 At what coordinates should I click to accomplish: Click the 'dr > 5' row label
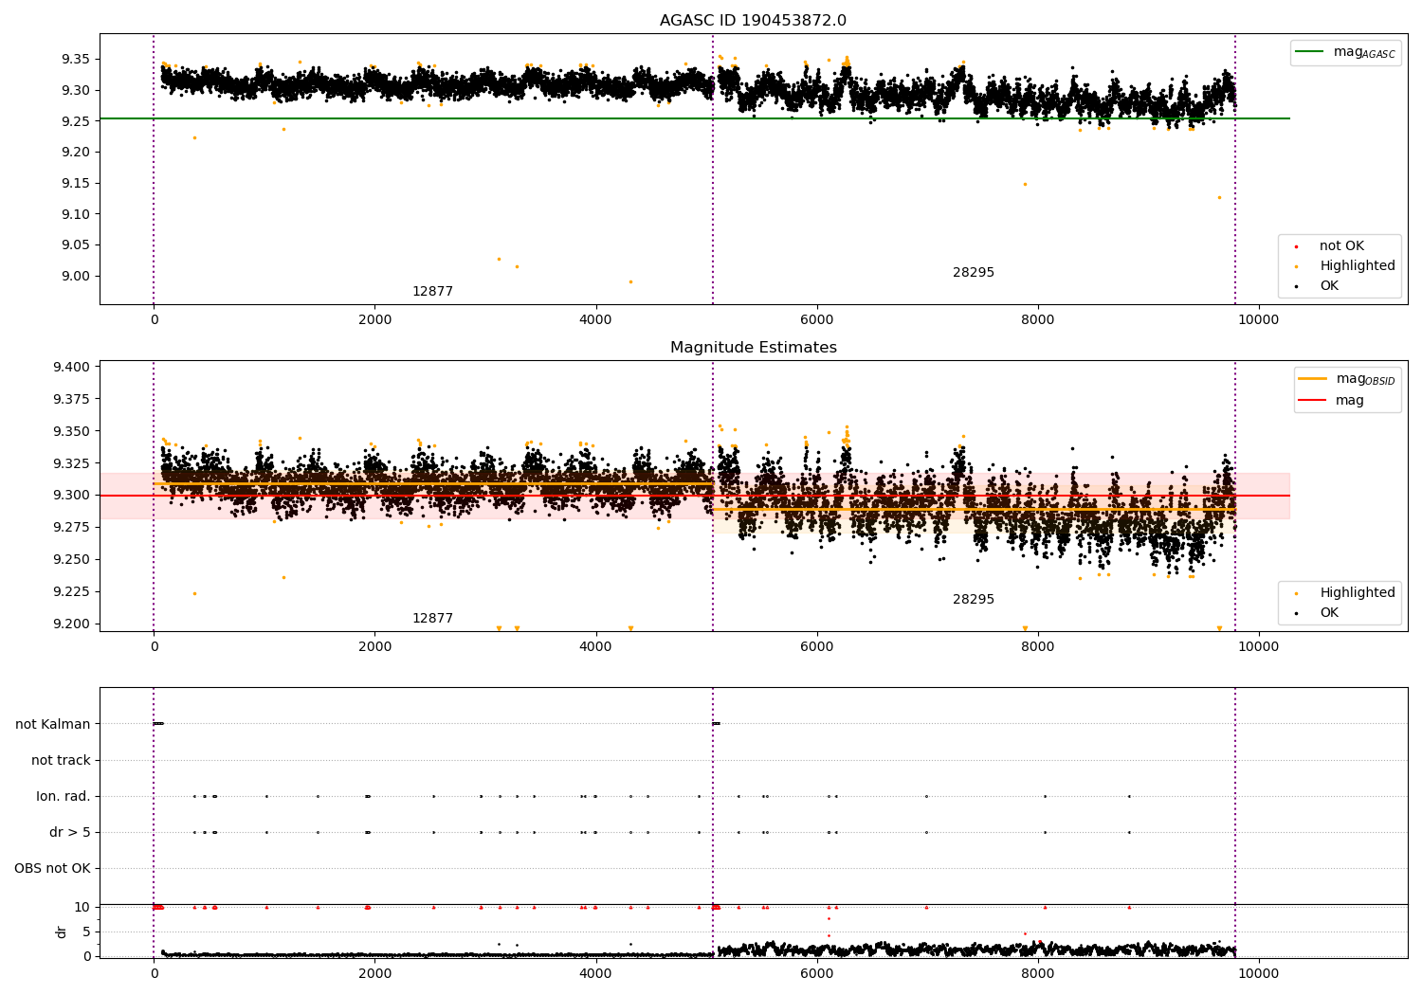coord(70,833)
